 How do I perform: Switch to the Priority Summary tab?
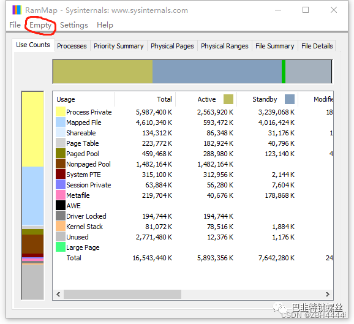119,46
